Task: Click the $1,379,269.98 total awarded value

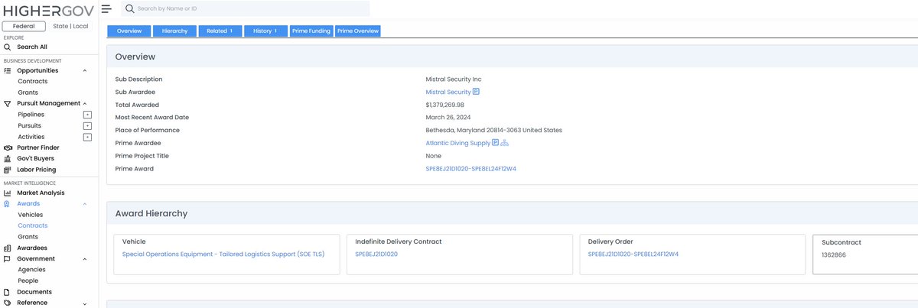Action: pos(445,105)
